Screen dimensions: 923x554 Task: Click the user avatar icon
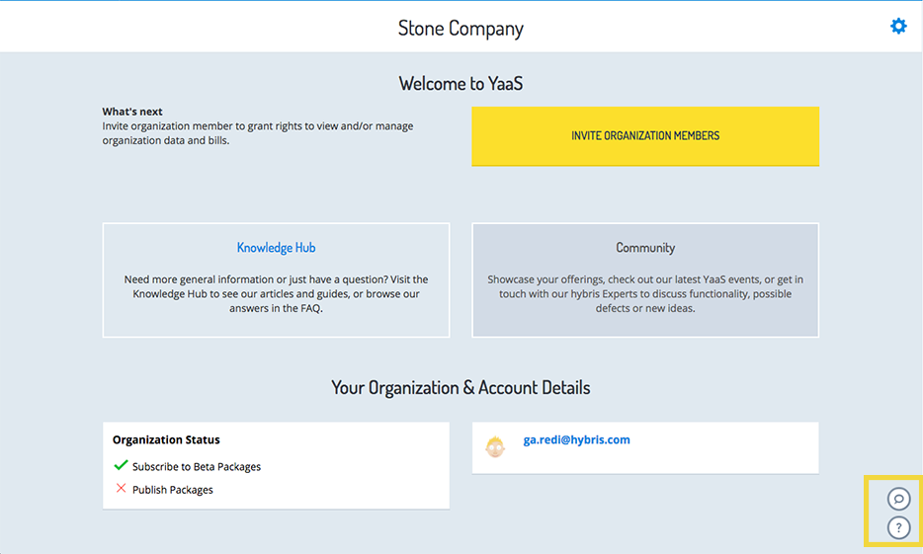coord(495,447)
